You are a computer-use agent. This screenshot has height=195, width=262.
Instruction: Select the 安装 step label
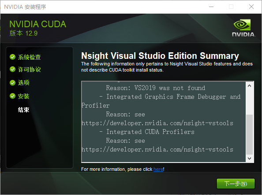click(x=23, y=96)
